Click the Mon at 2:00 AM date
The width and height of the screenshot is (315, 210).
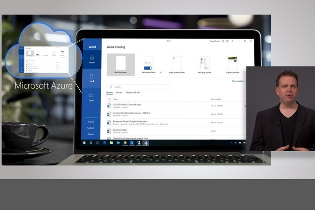tap(217, 114)
